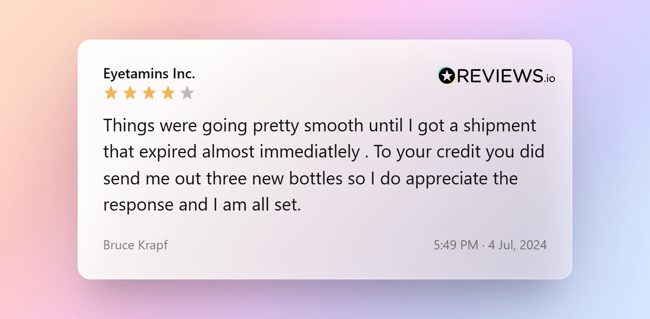The height and width of the screenshot is (319, 650).
Task: Click the word "bottles" in the review
Action: click(315, 178)
